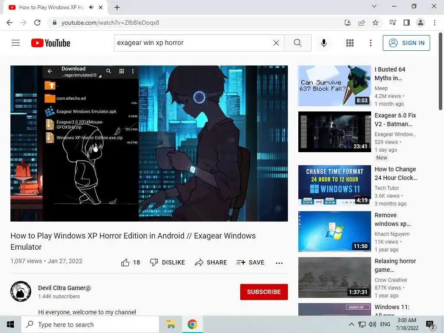
Task: Click Relaxing horror game title
Action: point(395,265)
